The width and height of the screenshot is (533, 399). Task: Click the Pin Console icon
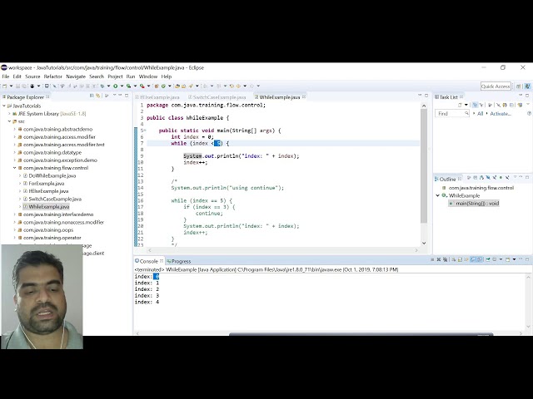click(488, 260)
